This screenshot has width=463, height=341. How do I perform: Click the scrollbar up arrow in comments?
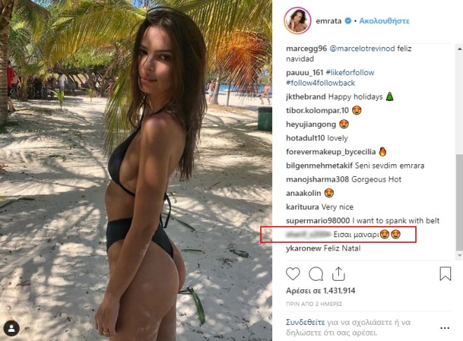coord(459,48)
